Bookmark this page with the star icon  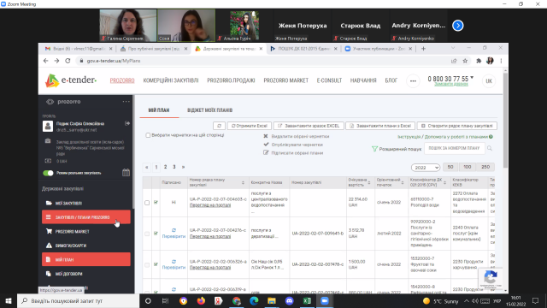click(x=465, y=61)
